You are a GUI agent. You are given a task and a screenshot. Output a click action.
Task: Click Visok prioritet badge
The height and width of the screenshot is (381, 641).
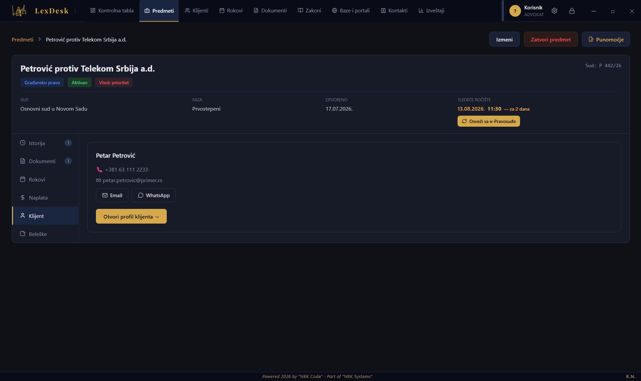click(114, 83)
